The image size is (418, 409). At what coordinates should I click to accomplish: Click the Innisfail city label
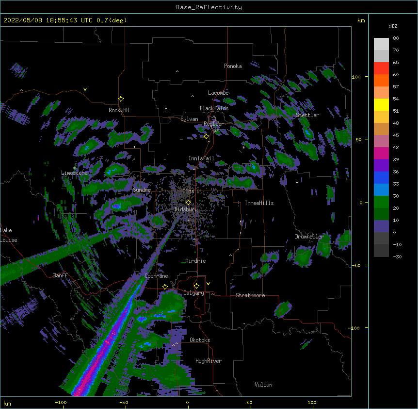(x=201, y=158)
